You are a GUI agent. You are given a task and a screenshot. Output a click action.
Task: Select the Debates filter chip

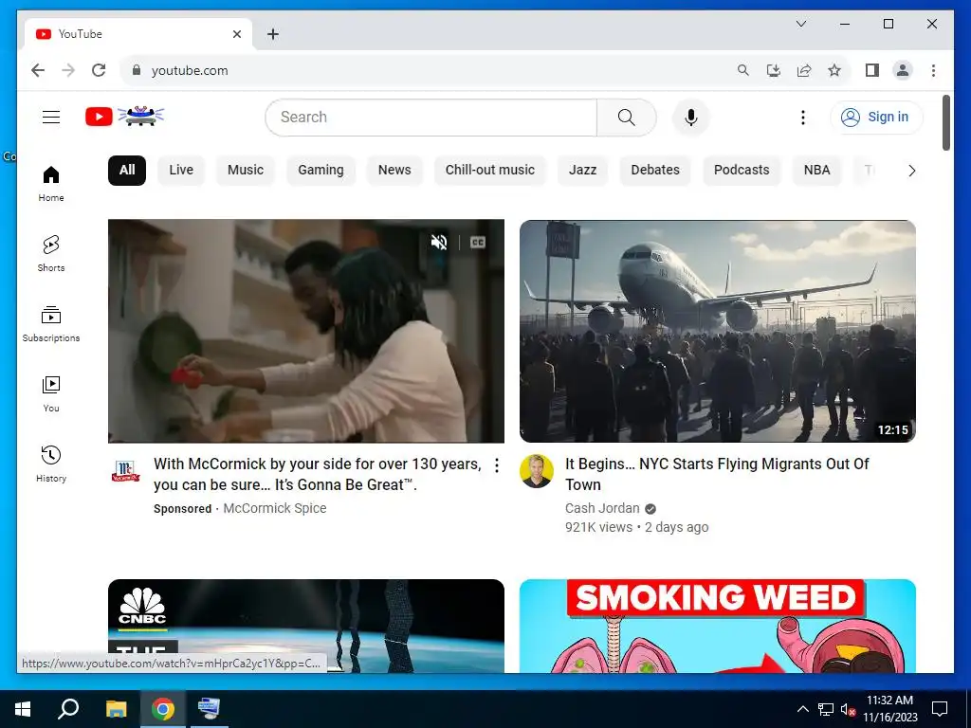655,171
